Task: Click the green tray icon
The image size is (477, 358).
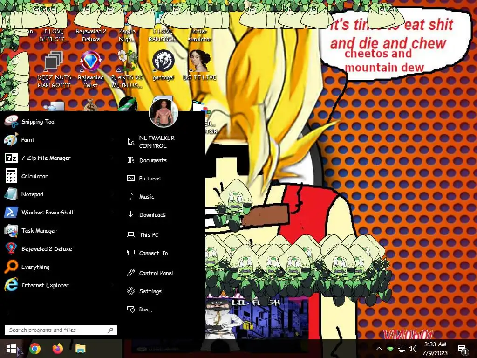Action: pyautogui.click(x=390, y=349)
